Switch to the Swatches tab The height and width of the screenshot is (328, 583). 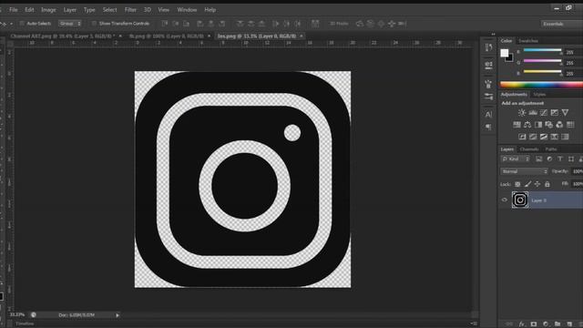coord(528,41)
